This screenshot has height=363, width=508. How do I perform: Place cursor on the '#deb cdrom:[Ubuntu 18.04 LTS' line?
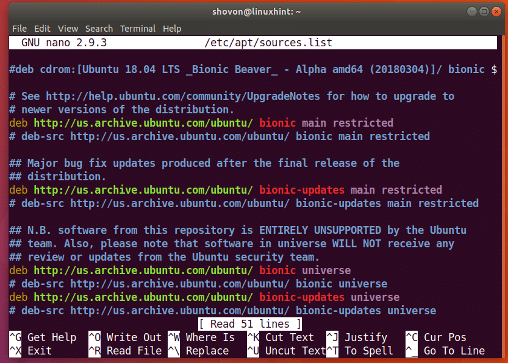pyautogui.click(x=252, y=69)
